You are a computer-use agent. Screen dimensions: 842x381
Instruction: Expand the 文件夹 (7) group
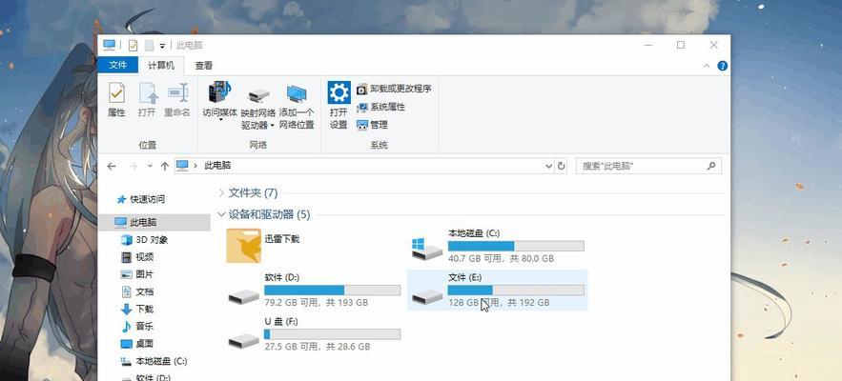pos(222,192)
